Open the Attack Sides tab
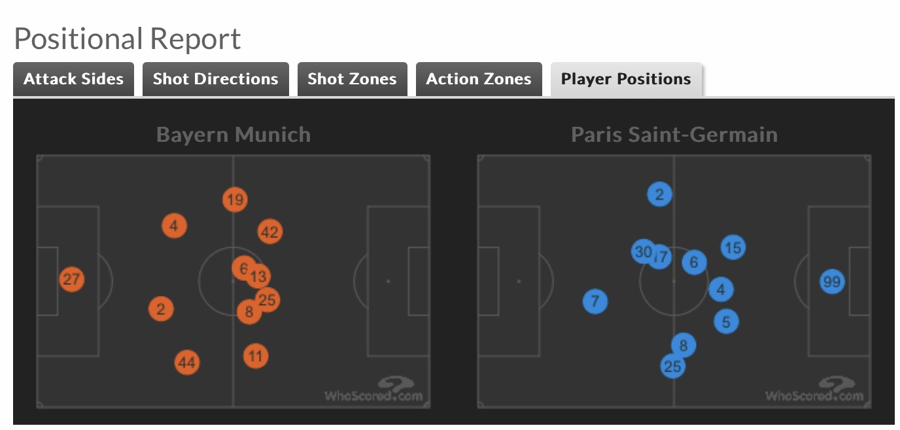Viewport: 900px width, 430px height. point(73,79)
